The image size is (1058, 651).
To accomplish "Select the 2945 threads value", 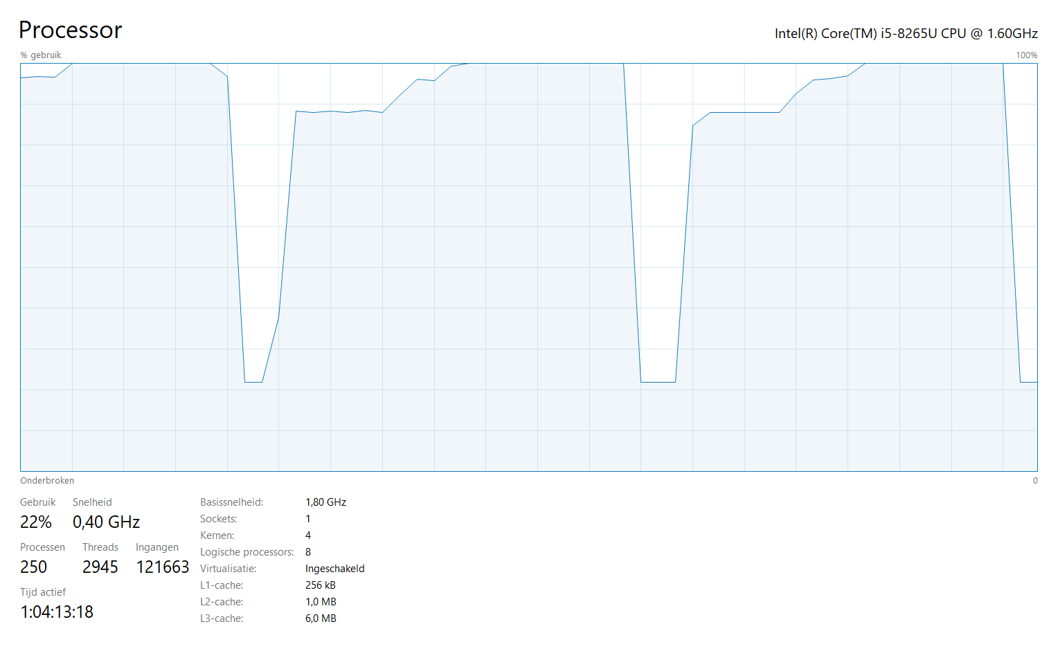I will pyautogui.click(x=100, y=567).
